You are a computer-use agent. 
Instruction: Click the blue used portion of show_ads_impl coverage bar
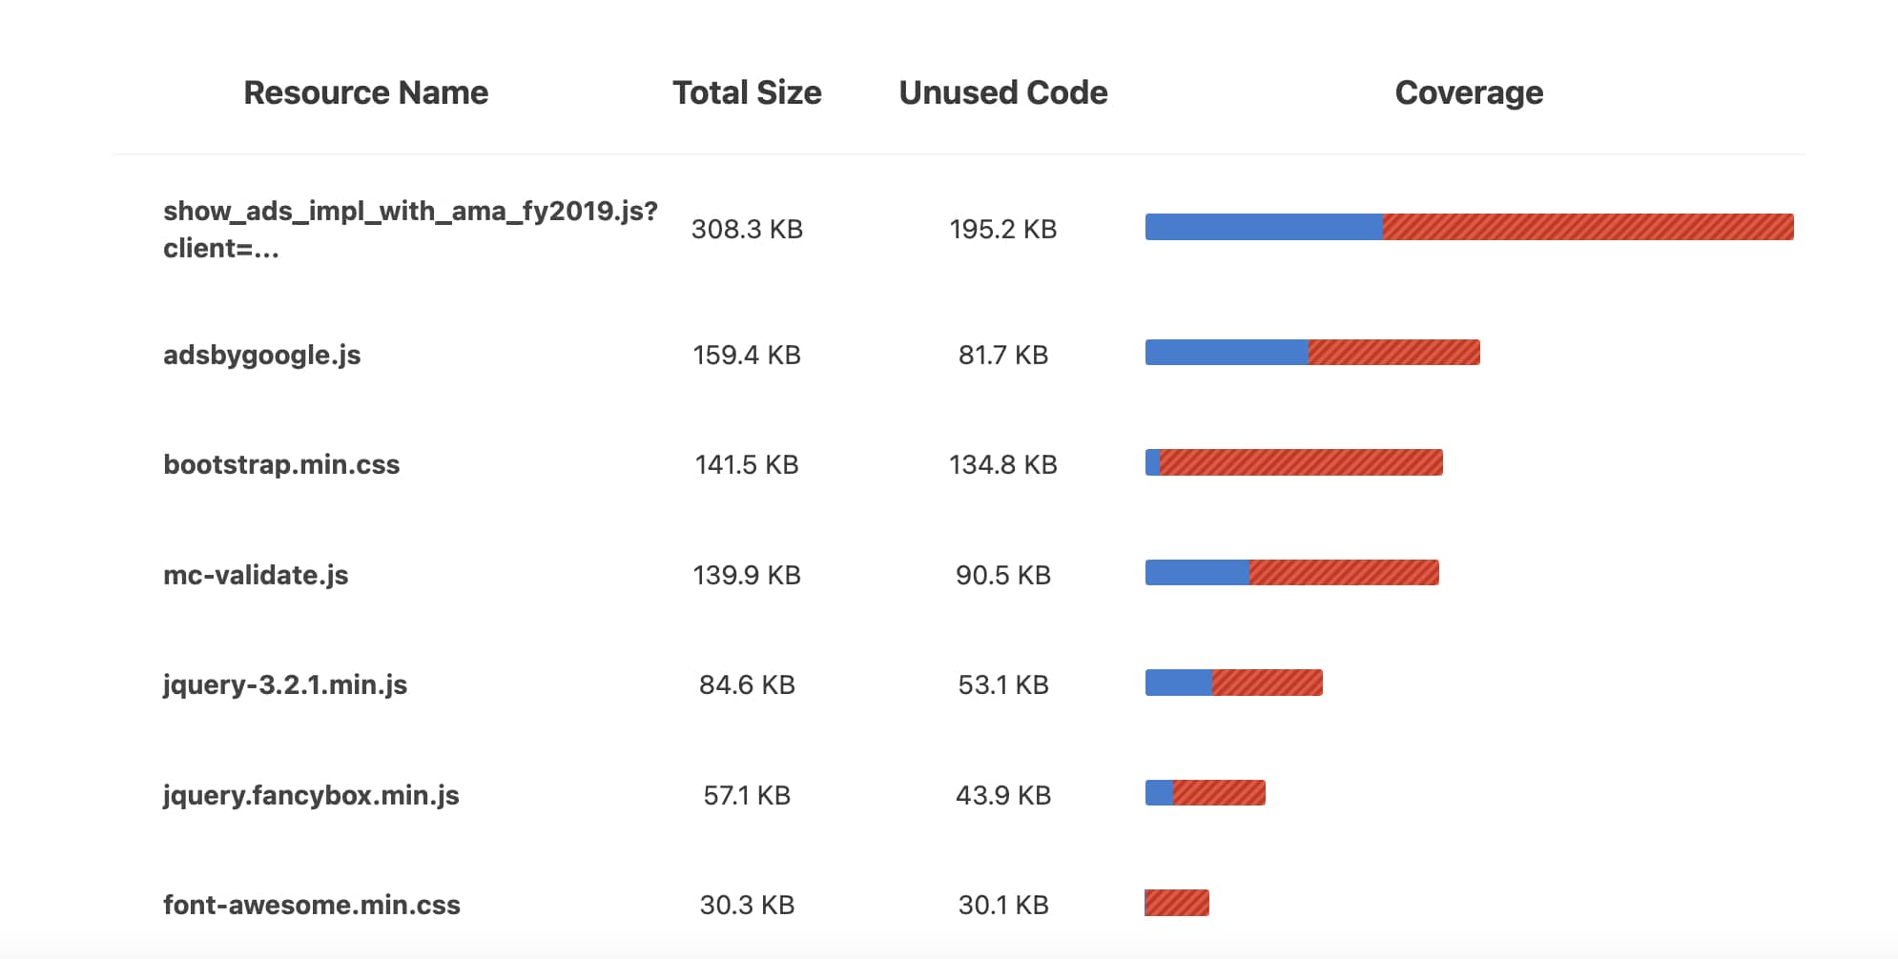coord(1264,227)
